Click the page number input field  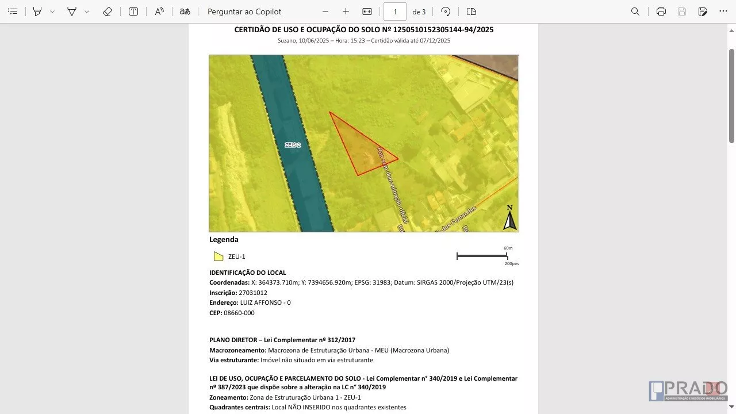(395, 11)
